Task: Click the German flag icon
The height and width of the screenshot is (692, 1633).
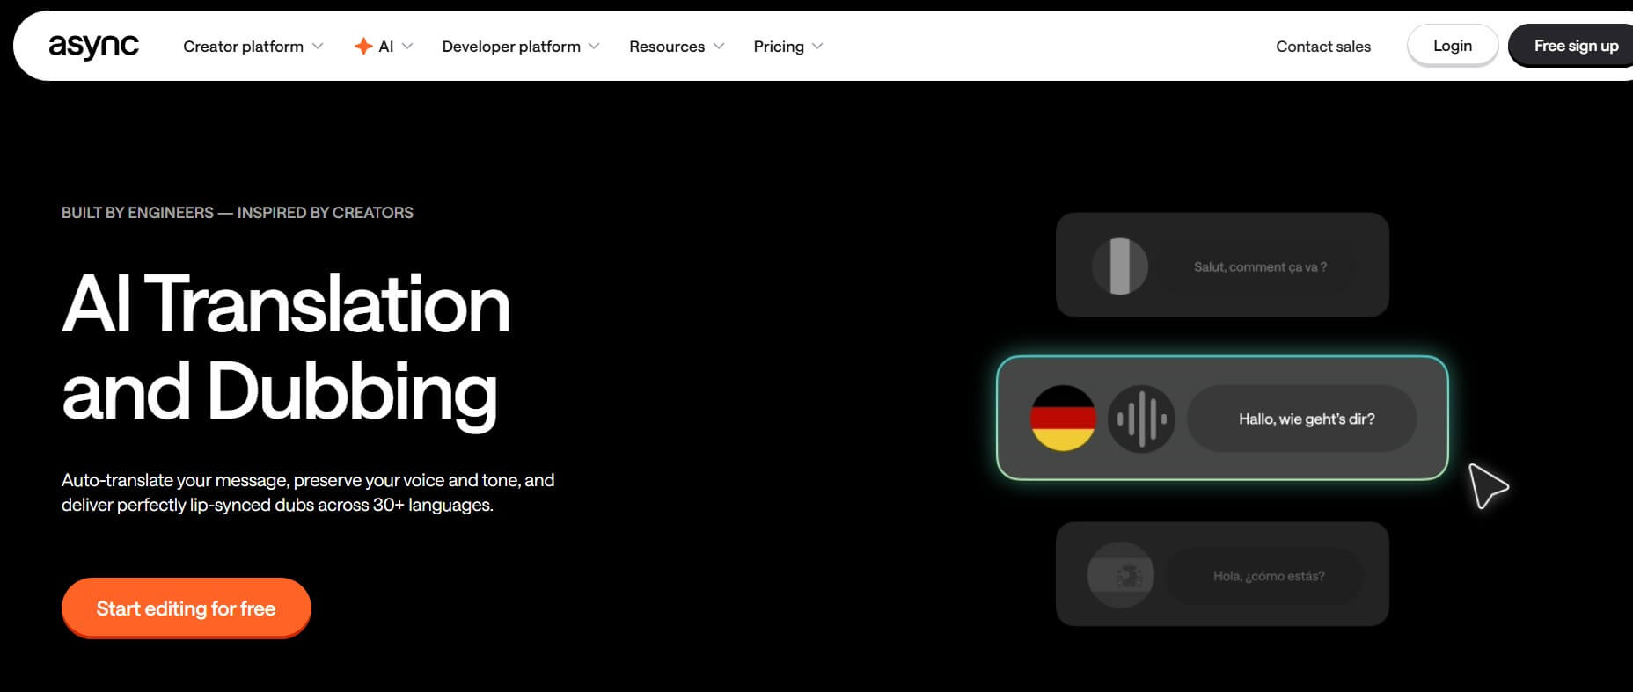Action: coord(1063,419)
